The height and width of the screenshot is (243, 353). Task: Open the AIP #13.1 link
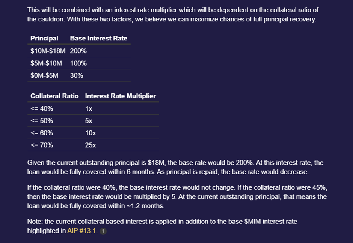coord(82,231)
